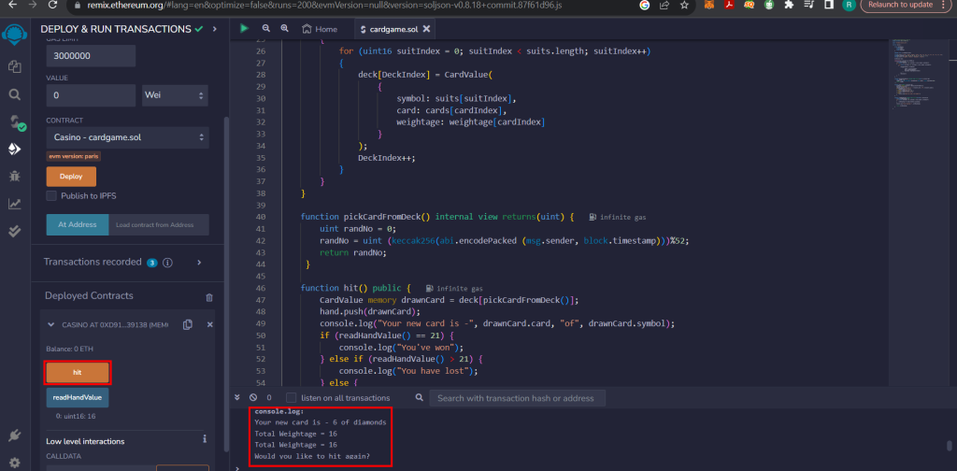Screen dimensions: 957x471
Task: Bookmark this page with star icon
Action: click(684, 5)
